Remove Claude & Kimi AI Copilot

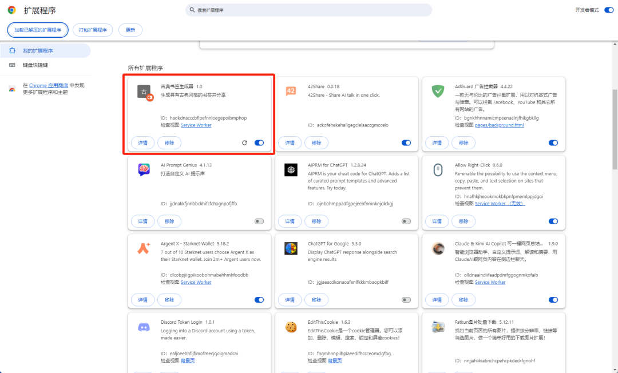point(463,300)
